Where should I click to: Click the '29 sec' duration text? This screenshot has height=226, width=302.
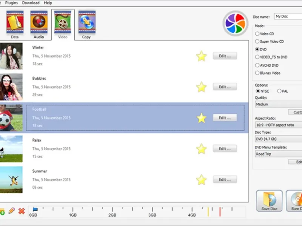[x=37, y=95]
